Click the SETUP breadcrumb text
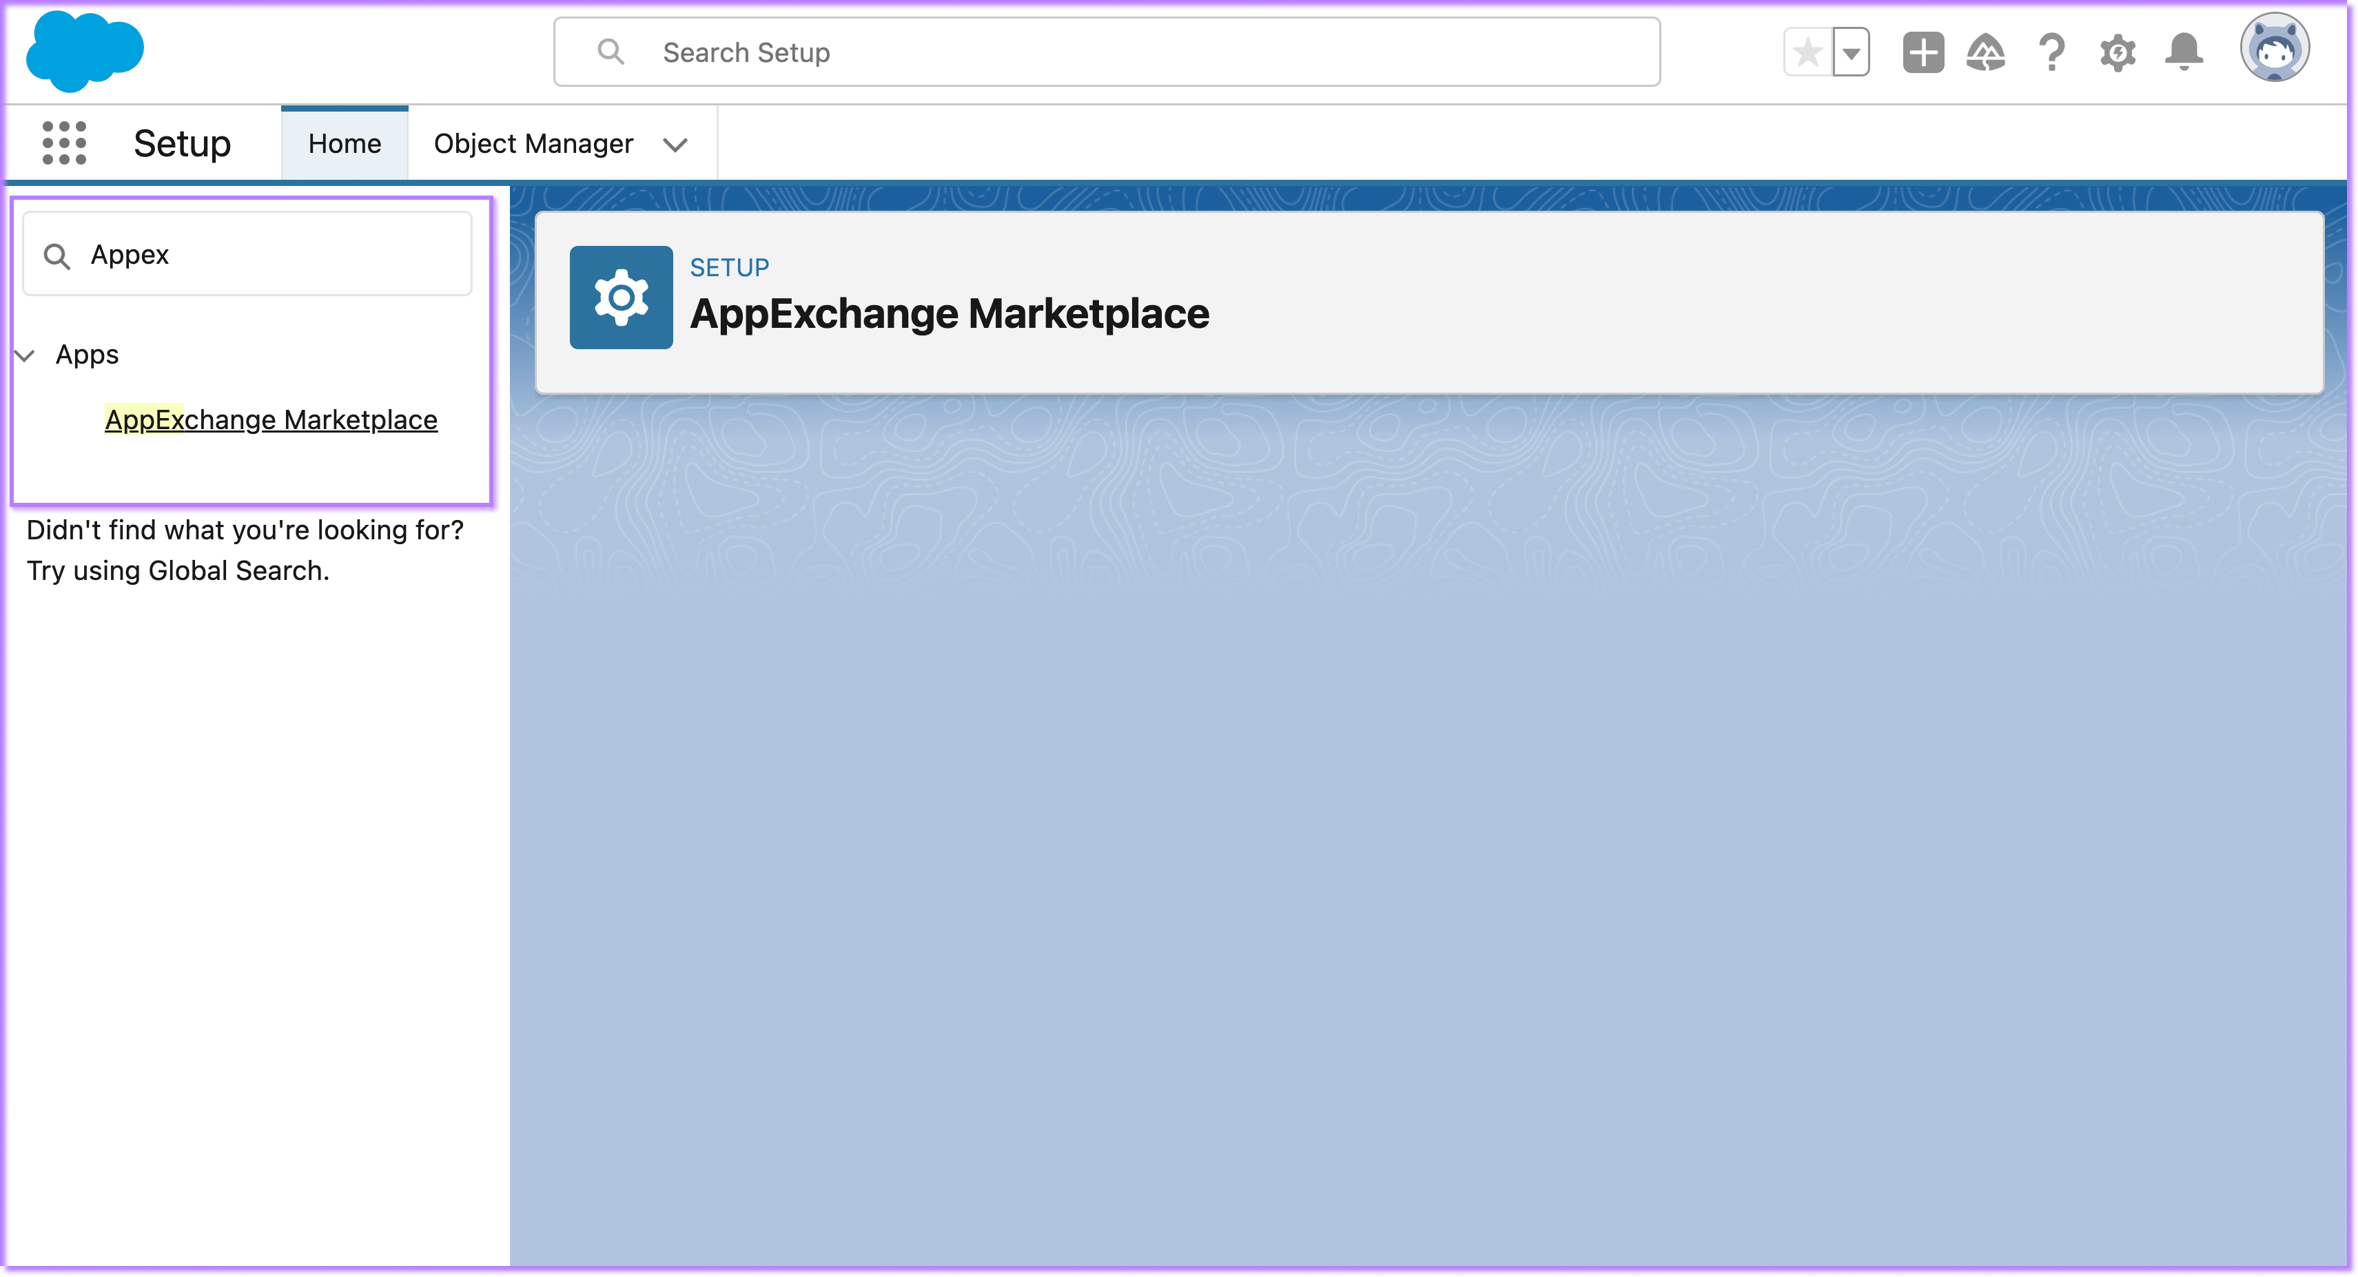2358x1277 pixels. [x=728, y=267]
